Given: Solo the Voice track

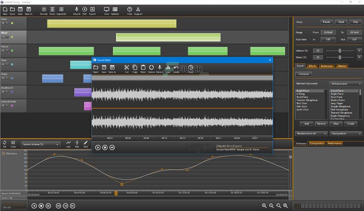Looking at the screenshot, I should point(7,23).
